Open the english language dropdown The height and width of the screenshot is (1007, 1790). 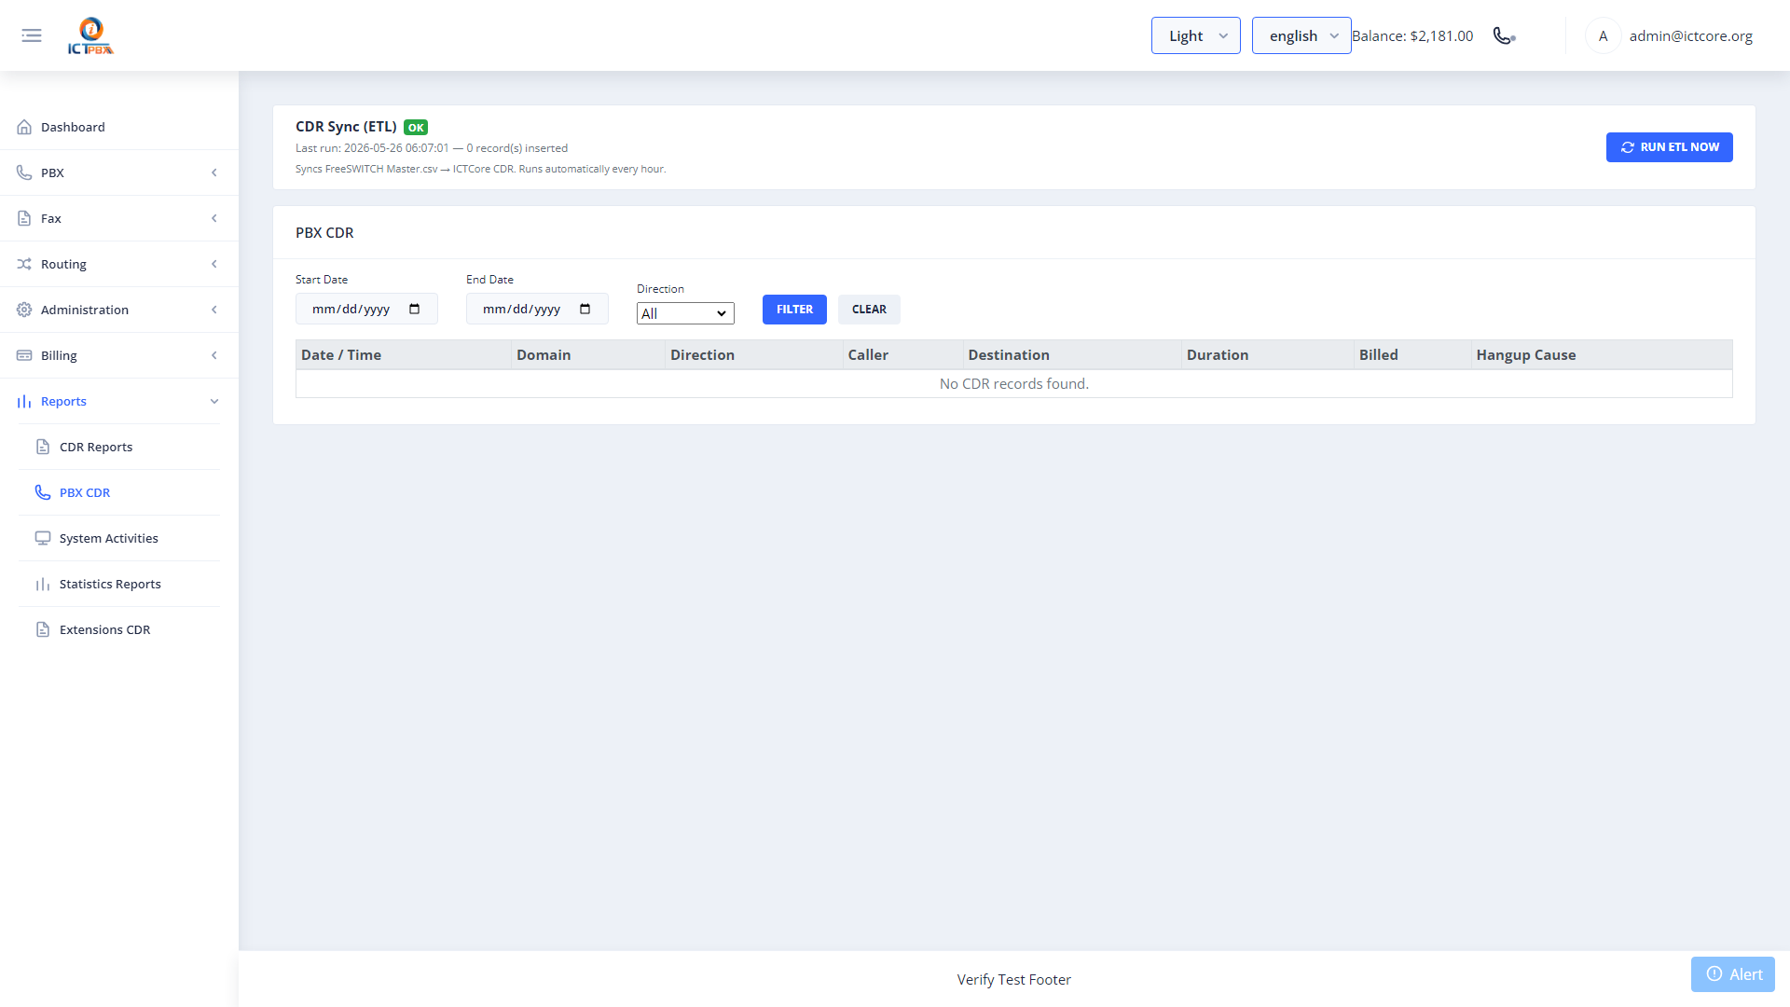(1301, 35)
